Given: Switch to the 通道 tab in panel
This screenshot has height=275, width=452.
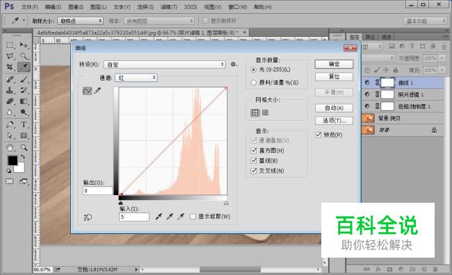Looking at the screenshot, I should [386, 37].
